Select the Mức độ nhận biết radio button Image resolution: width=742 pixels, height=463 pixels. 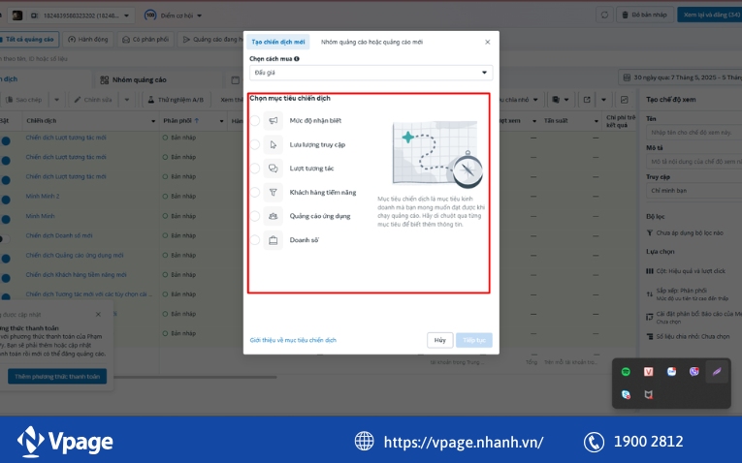[254, 120]
